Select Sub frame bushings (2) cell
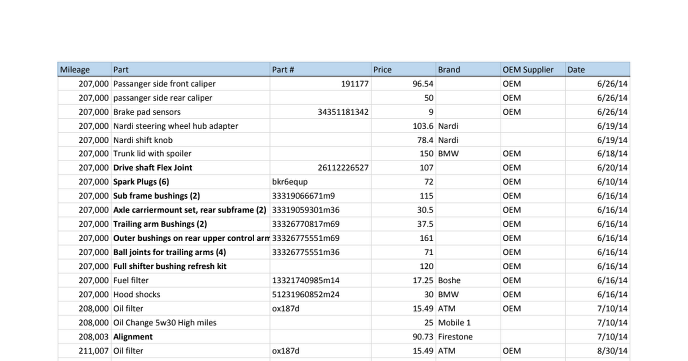Image resolution: width=688 pixels, height=361 pixels. coord(190,196)
